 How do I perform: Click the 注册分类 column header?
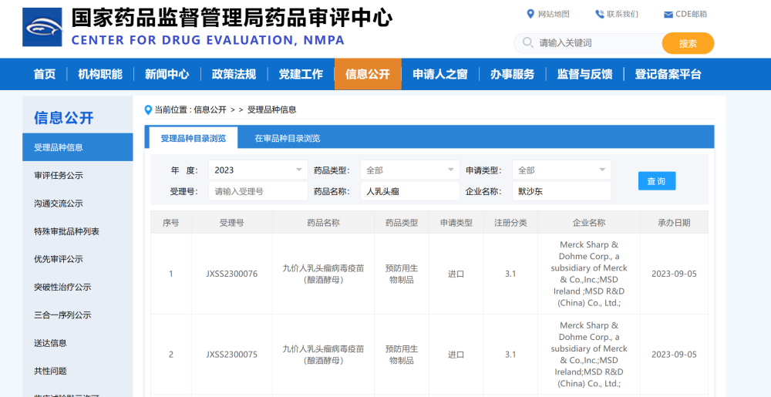point(510,223)
